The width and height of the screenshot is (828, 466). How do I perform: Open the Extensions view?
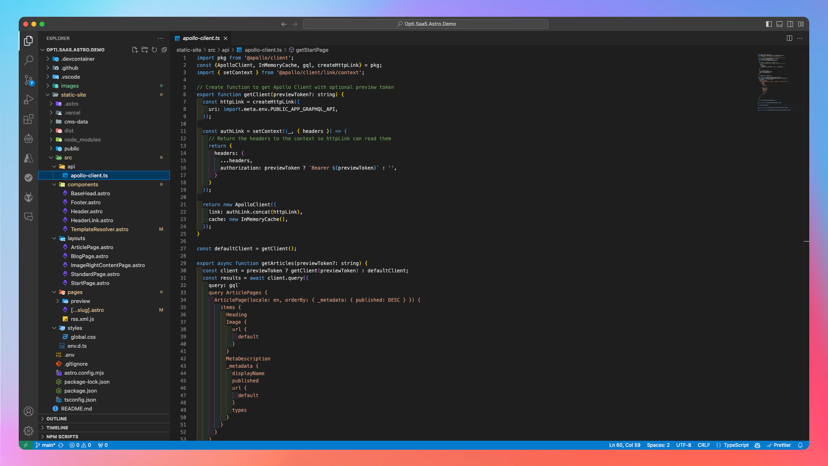pyautogui.click(x=29, y=119)
